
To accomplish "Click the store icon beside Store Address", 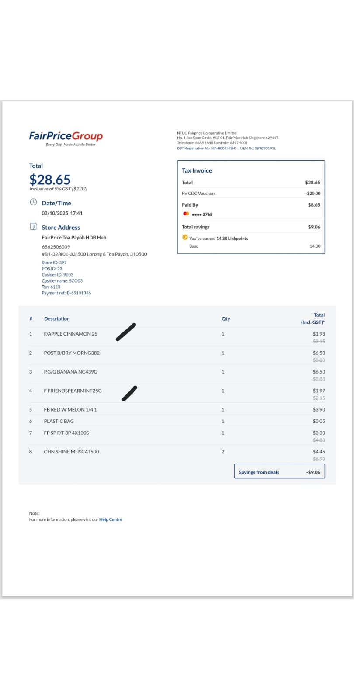I will 33,226.
